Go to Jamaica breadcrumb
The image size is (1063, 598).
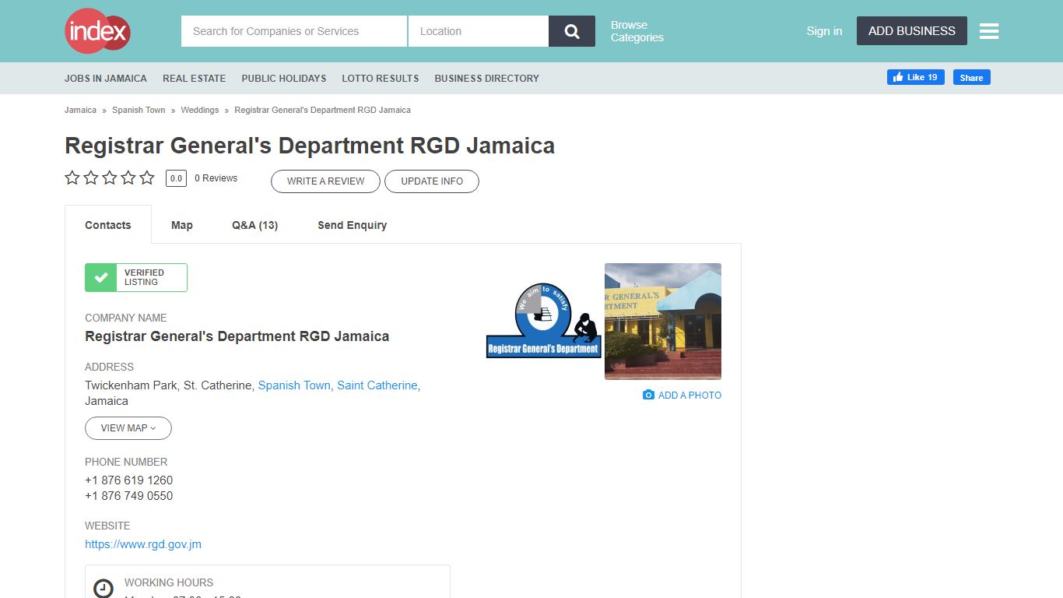click(x=80, y=110)
